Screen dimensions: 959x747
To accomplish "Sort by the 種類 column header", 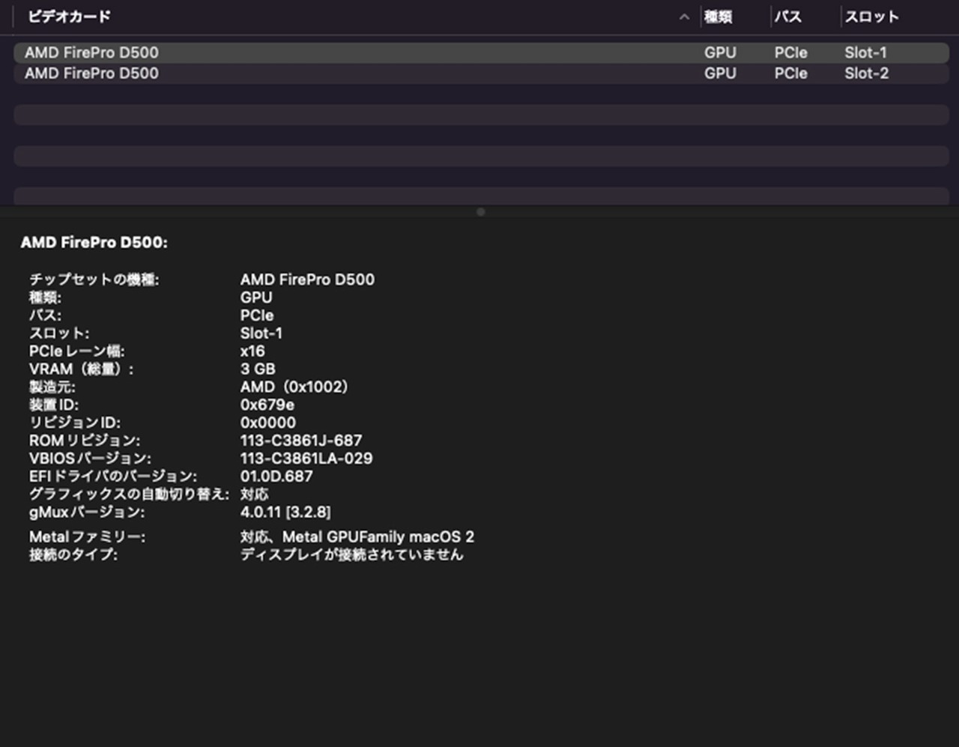I will [718, 16].
